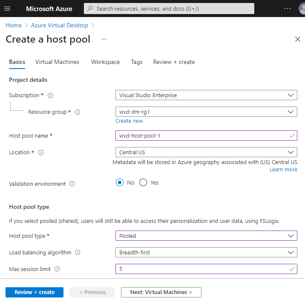Show Max session limit info icon
The height and width of the screenshot is (303, 305).
(x=57, y=269)
